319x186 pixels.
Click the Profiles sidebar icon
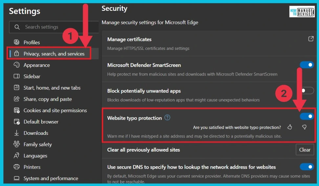point(16,42)
